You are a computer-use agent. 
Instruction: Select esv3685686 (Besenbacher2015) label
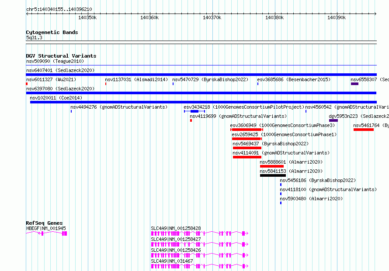point(294,79)
